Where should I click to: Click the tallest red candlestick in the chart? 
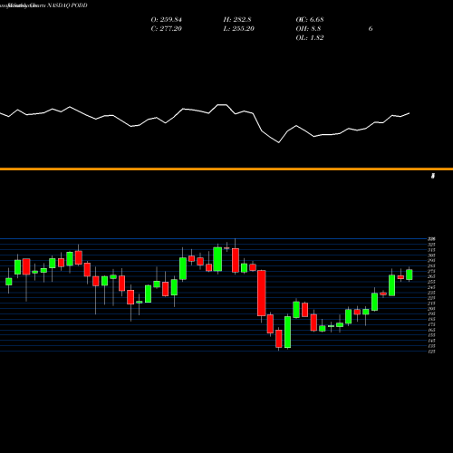coord(262,293)
